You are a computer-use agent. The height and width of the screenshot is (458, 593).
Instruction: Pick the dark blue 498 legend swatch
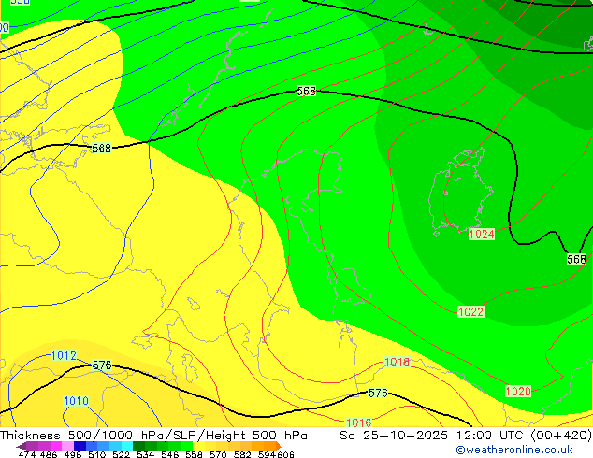pos(80,446)
